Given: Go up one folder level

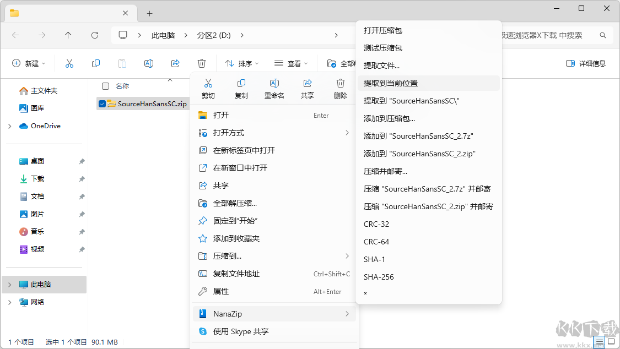Looking at the screenshot, I should (68, 35).
